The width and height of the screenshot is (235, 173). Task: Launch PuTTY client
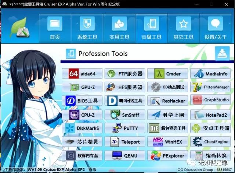click(x=125, y=128)
